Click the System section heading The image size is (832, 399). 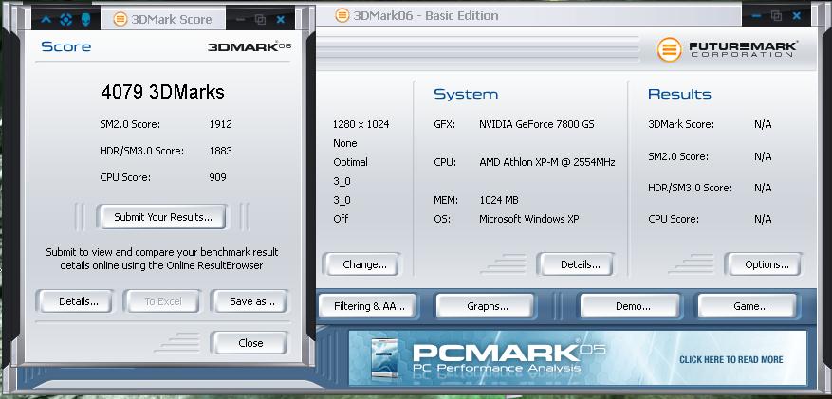click(x=466, y=95)
